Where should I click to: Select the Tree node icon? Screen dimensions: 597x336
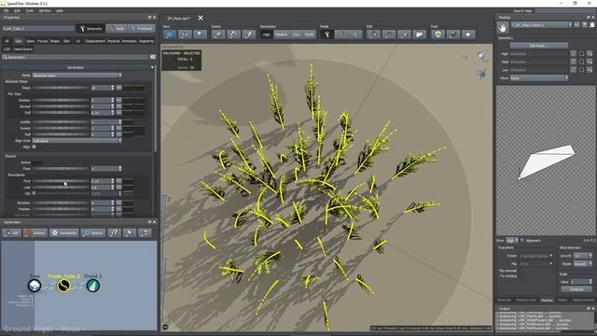click(x=35, y=286)
